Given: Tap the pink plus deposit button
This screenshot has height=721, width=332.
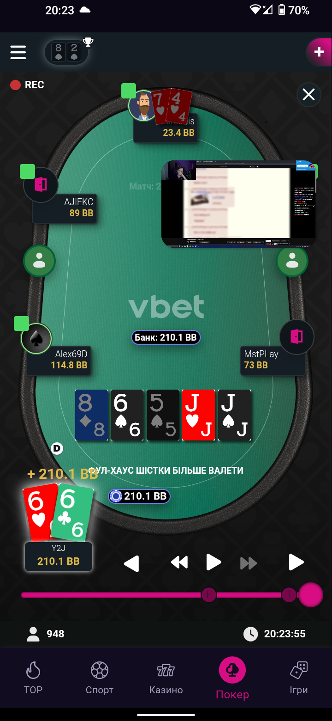Looking at the screenshot, I should 319,52.
